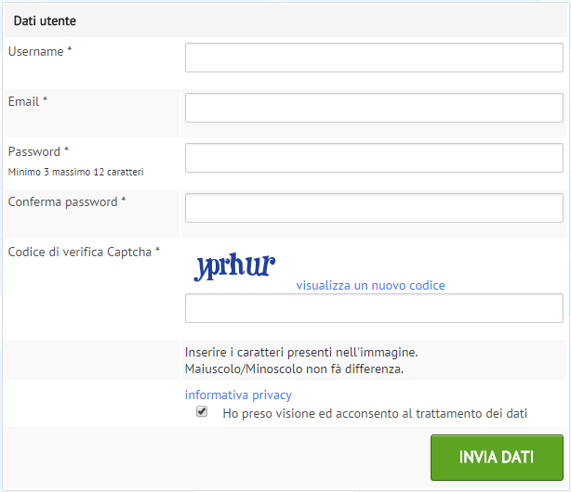Click the Captcha code input box
Image resolution: width=571 pixels, height=492 pixels.
coord(374,308)
